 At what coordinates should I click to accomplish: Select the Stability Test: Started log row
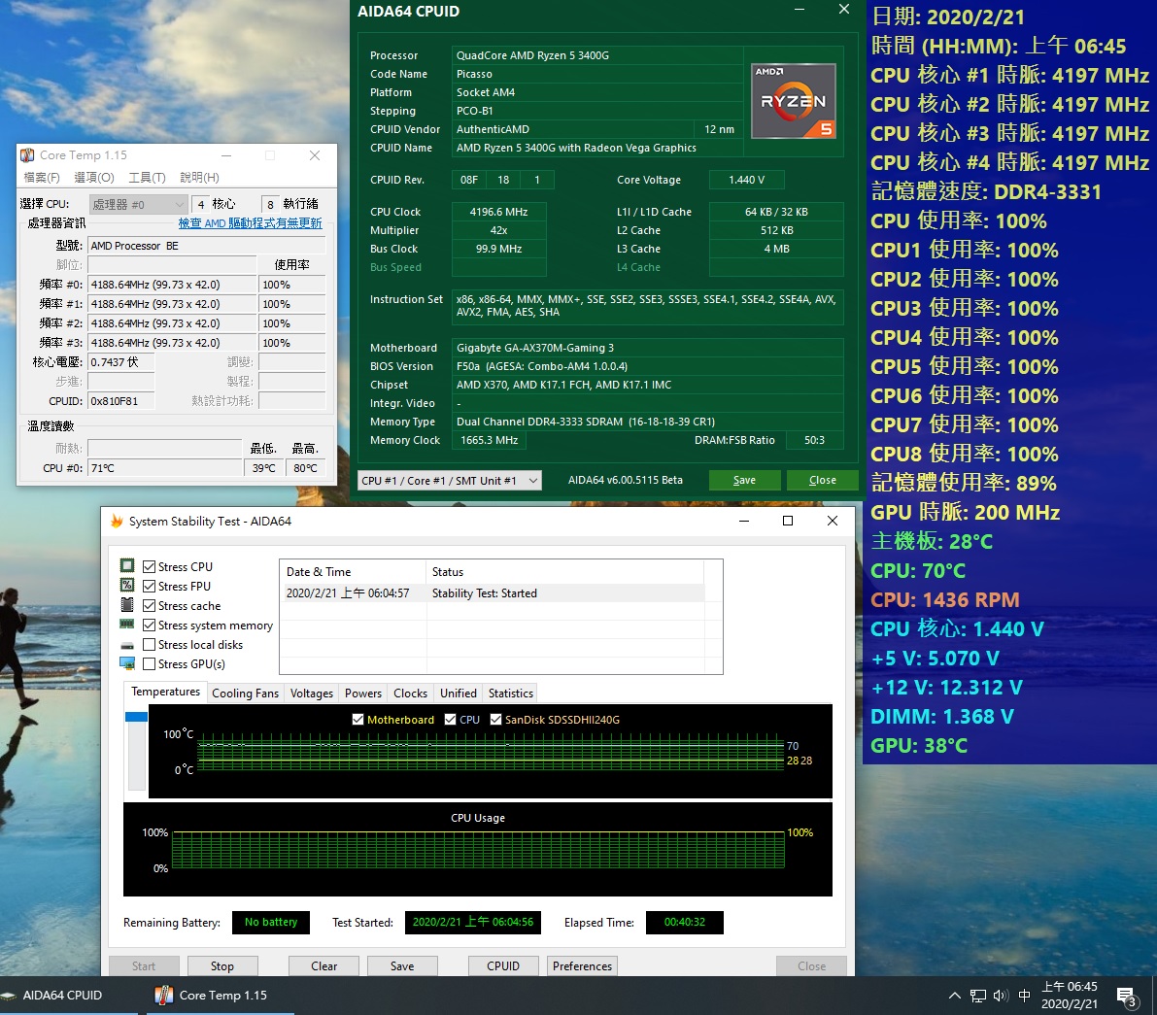pyautogui.click(x=494, y=593)
